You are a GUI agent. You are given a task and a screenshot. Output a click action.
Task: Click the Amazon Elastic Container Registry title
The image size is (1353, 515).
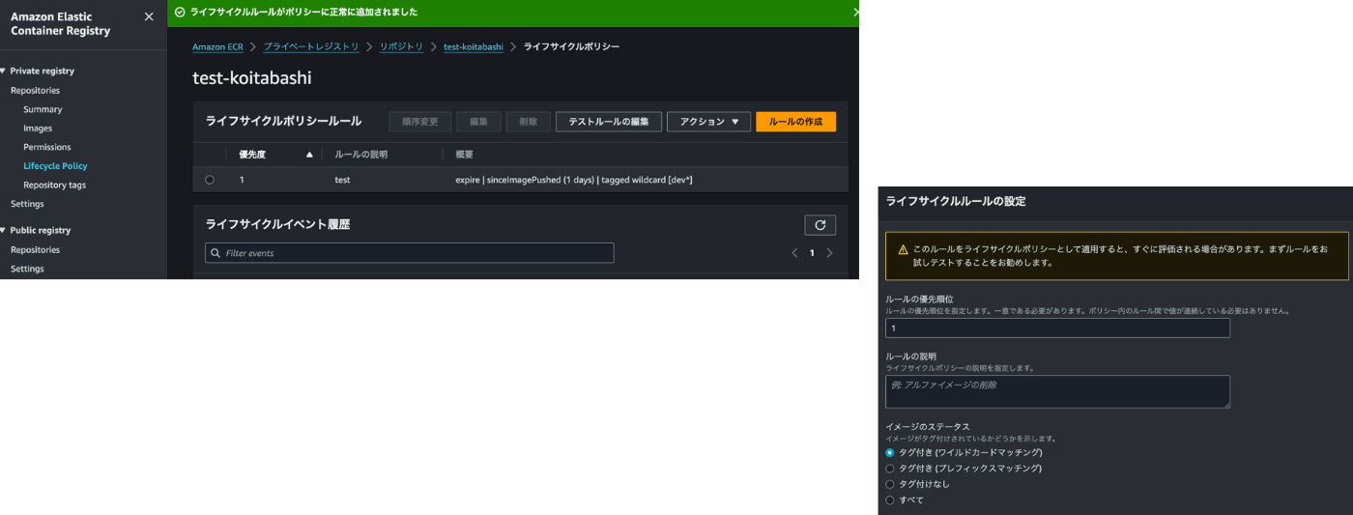tap(61, 23)
